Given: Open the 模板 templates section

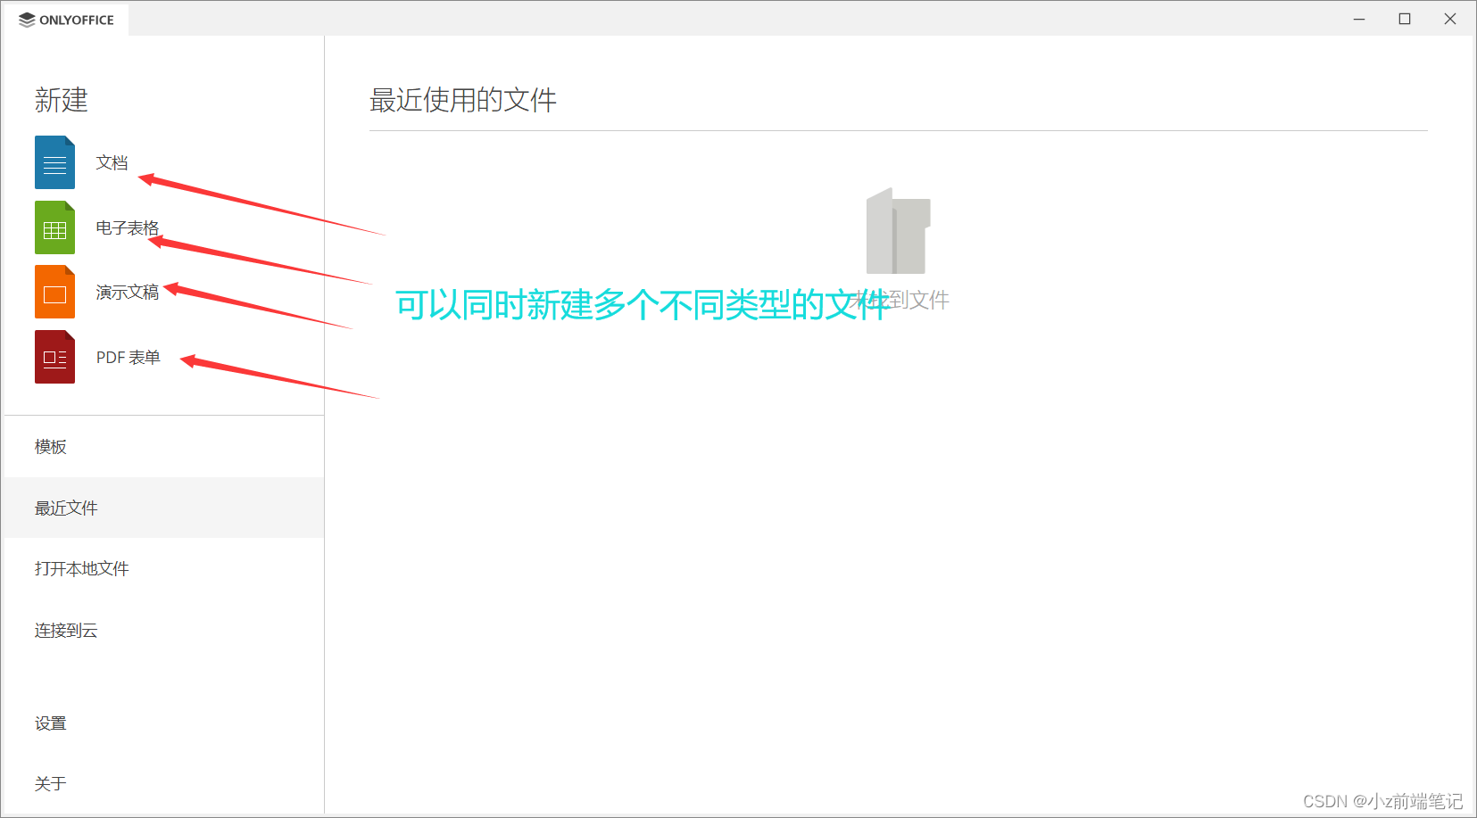Looking at the screenshot, I should [x=163, y=446].
